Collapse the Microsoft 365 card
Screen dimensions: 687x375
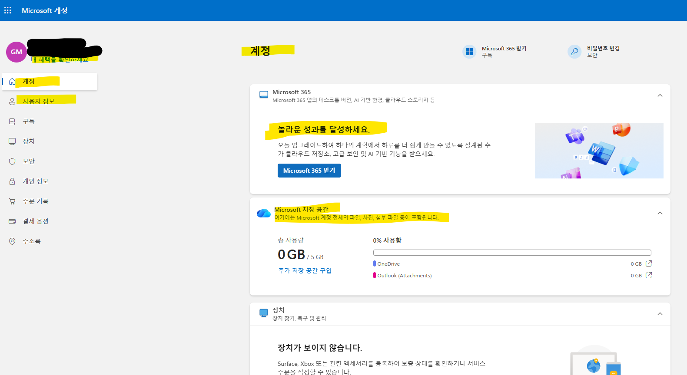tap(660, 95)
